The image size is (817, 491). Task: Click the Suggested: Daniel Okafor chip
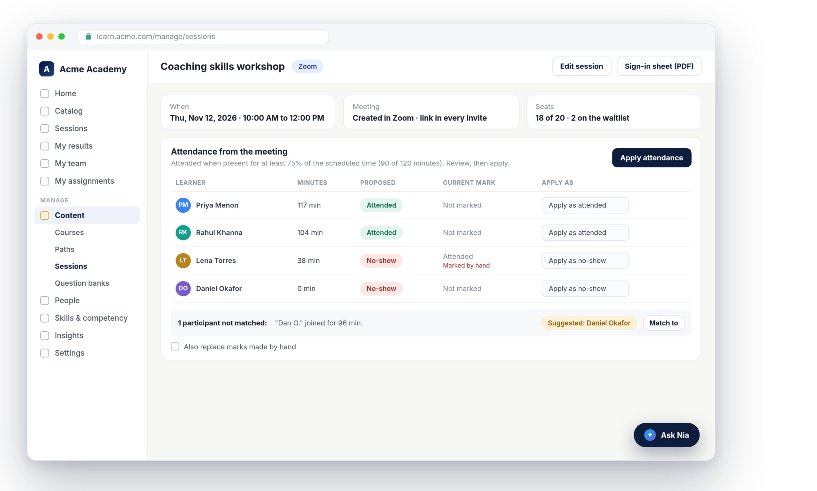click(x=589, y=323)
